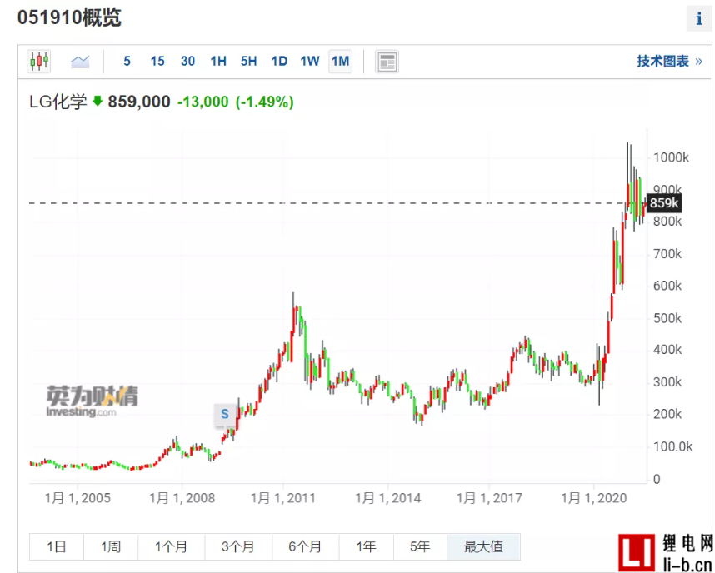The height and width of the screenshot is (573, 715).
Task: Click the 500k axis label
Action: click(x=667, y=318)
